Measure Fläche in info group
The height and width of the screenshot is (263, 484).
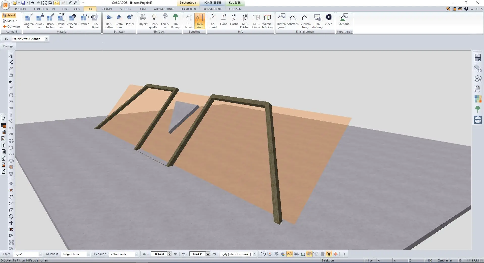pyautogui.click(x=234, y=20)
